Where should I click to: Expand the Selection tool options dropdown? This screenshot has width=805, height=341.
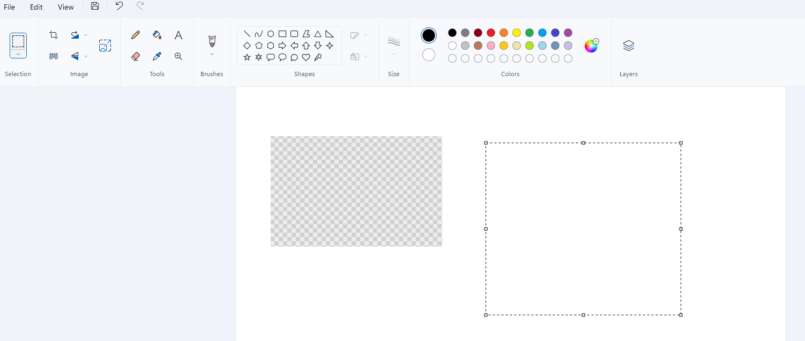tap(18, 54)
